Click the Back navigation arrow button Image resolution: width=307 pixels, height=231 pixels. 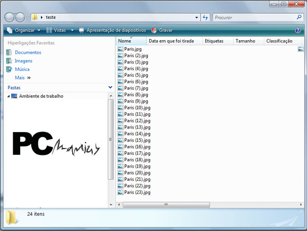[x=10, y=17]
